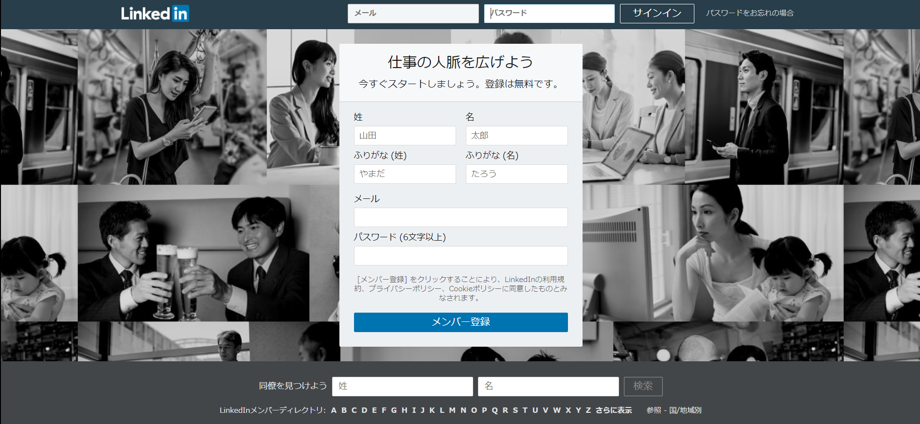Open member directory letter J
Viewport: 920px width, 424px height.
(x=423, y=410)
